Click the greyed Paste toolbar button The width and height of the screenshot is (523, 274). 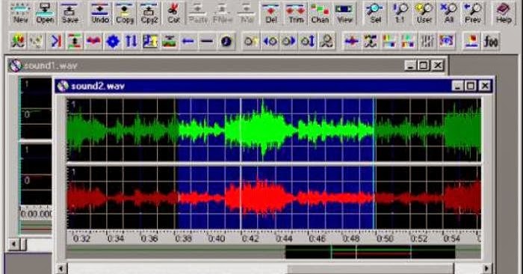(198, 13)
